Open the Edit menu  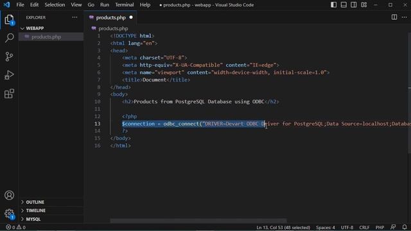coord(34,4)
